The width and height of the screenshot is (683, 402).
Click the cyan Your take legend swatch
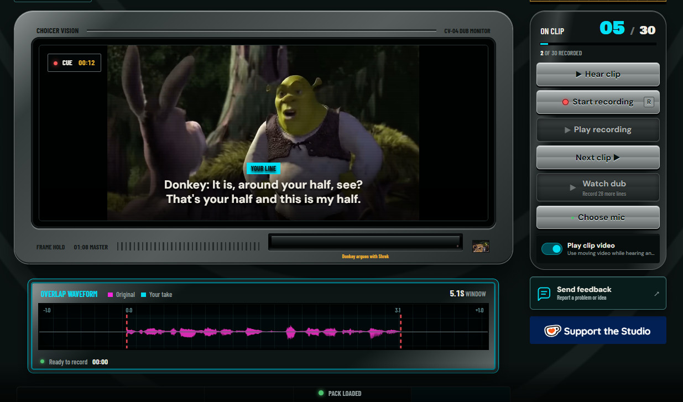tap(144, 295)
